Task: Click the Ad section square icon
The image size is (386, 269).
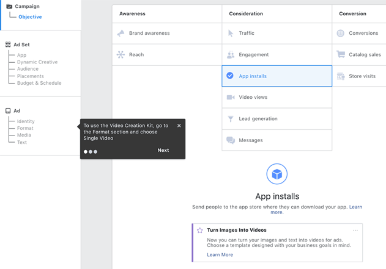Action: click(8, 110)
